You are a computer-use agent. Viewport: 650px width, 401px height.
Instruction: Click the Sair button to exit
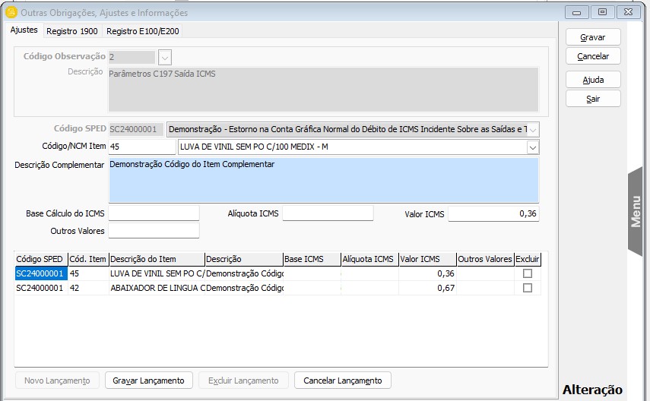[x=593, y=99]
